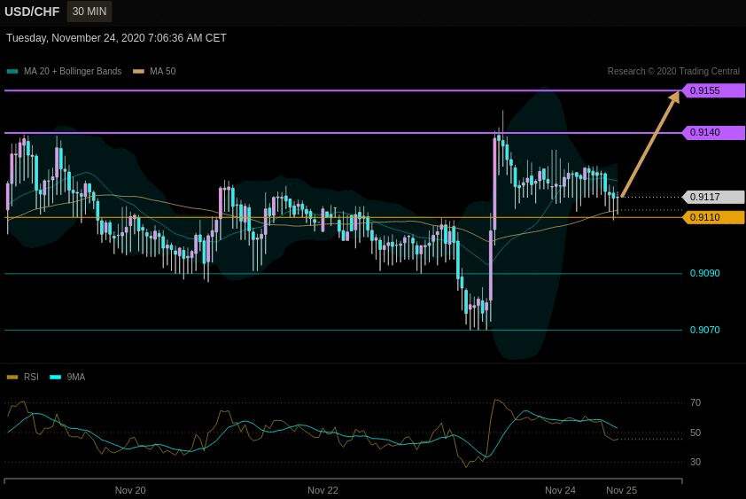746x499 pixels.
Task: Click the MA 20 + Bollinger Bands legend swatch
Action: coord(12,72)
